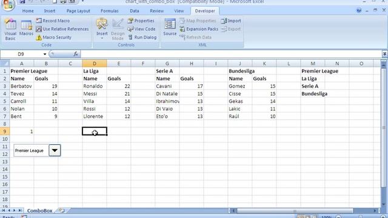
Task: Select the La Liga header cell D1
Action: [x=95, y=71]
